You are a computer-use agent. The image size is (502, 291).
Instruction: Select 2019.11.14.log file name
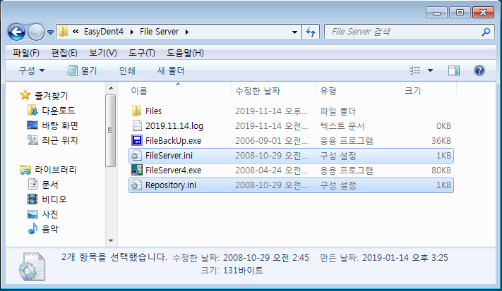click(x=174, y=126)
